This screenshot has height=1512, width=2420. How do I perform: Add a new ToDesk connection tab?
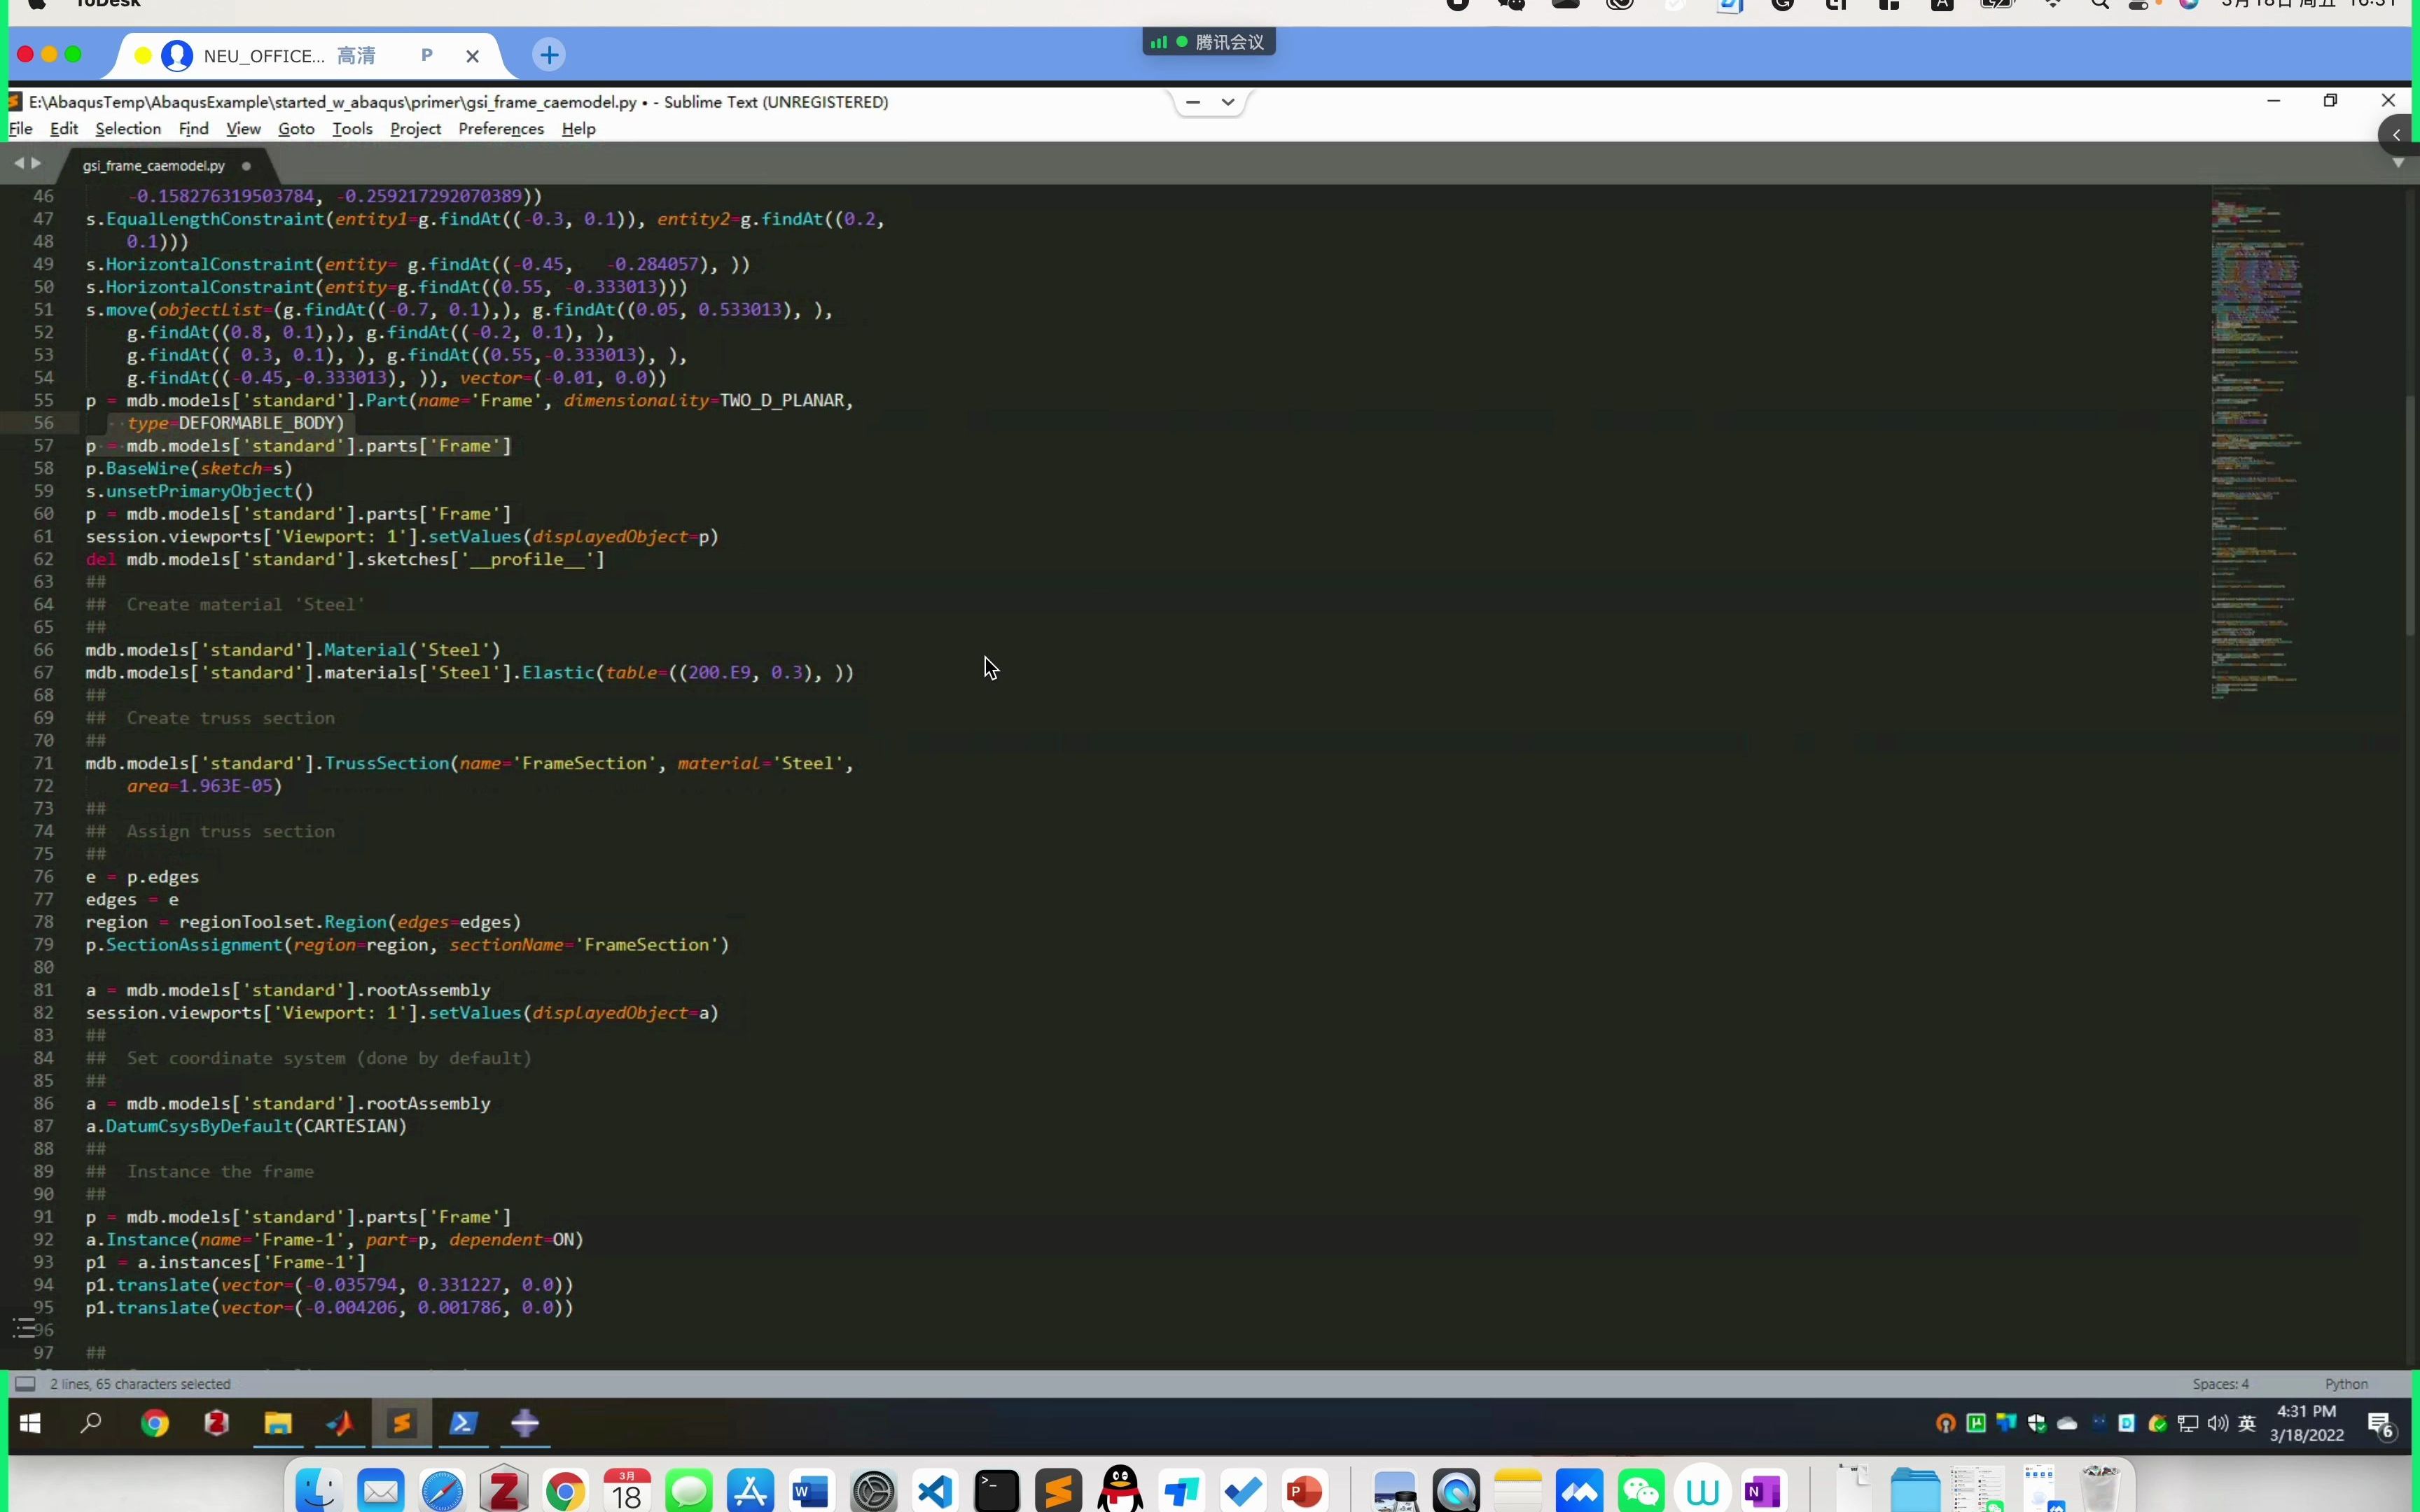[549, 55]
